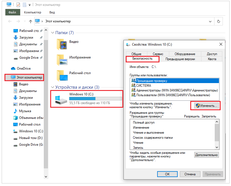Click the Отмена button
231x186 pixels.
coord(190,174)
